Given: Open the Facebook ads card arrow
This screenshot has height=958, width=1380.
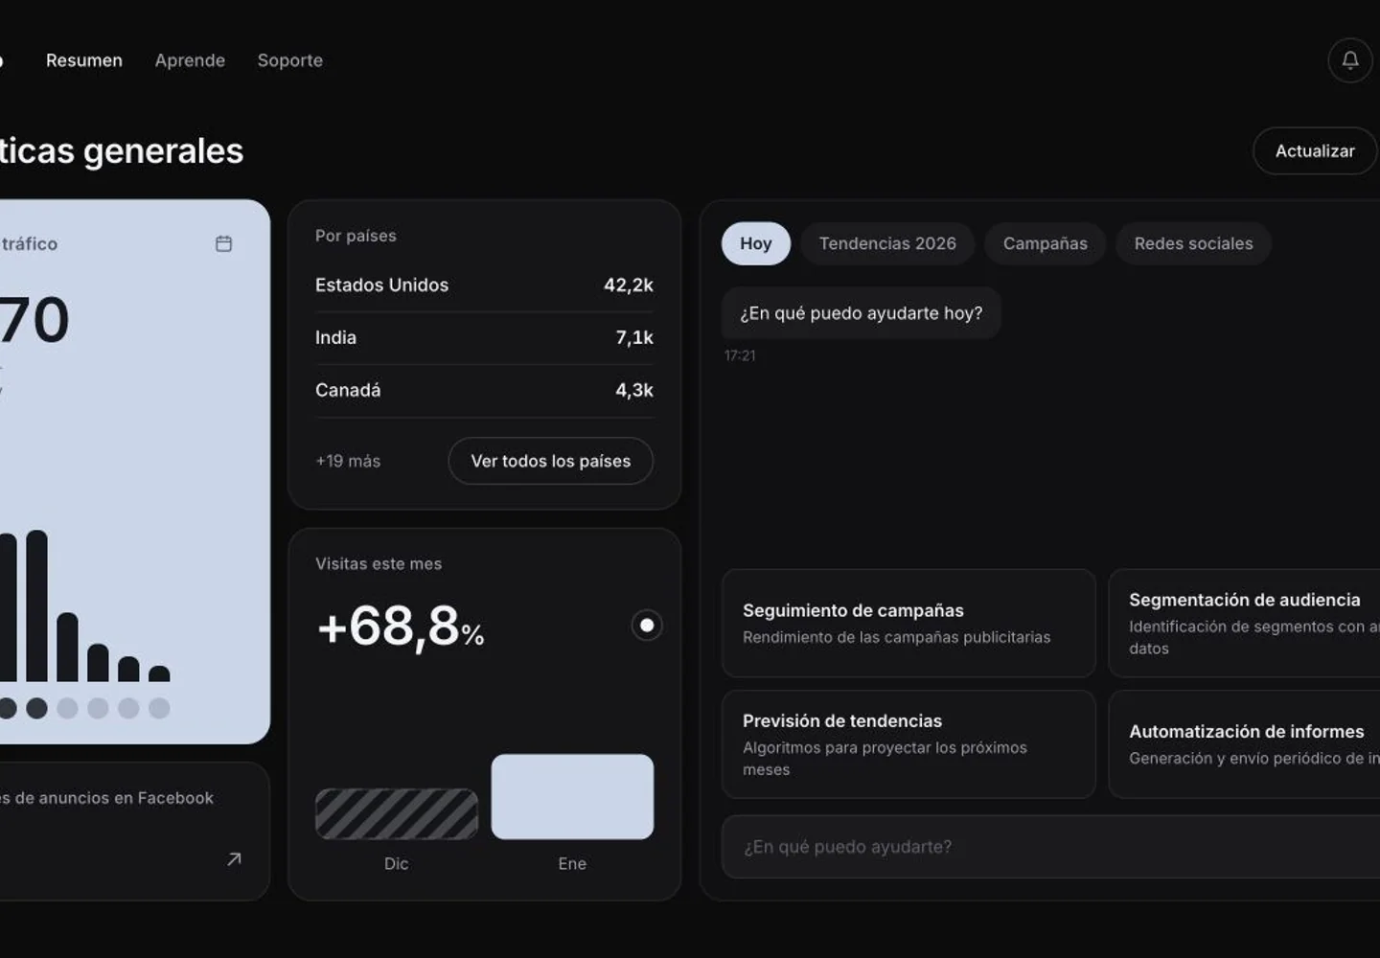Looking at the screenshot, I should pyautogui.click(x=234, y=859).
